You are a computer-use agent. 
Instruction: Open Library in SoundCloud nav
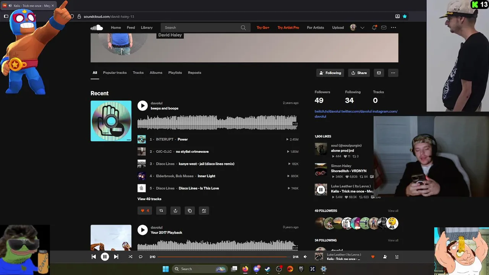click(147, 27)
